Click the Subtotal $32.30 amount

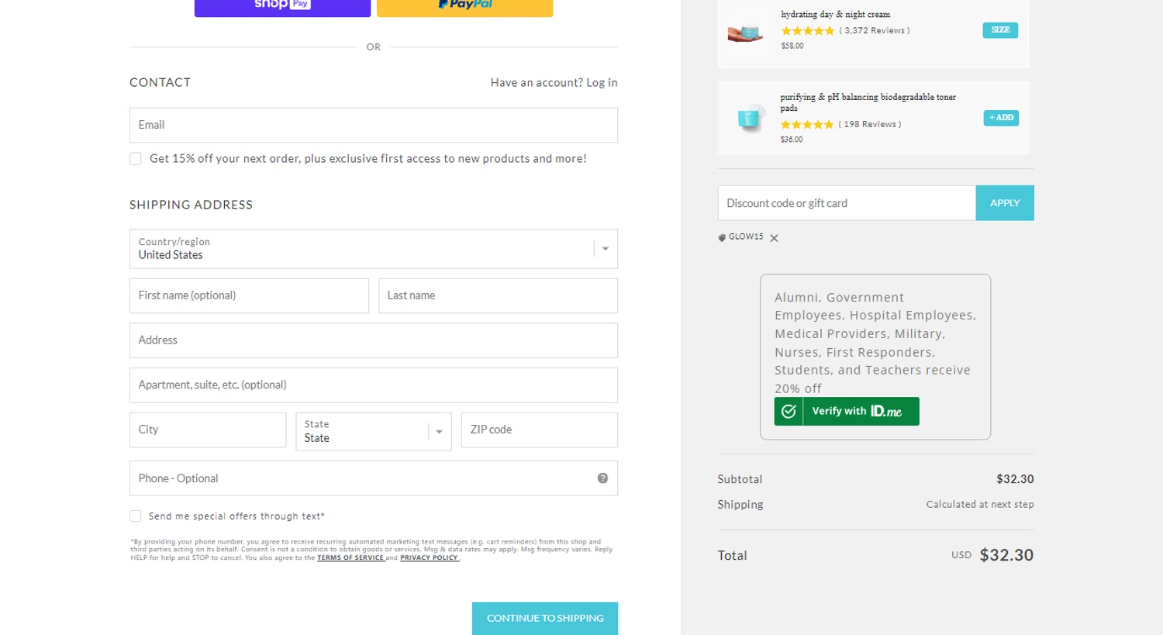(1015, 479)
